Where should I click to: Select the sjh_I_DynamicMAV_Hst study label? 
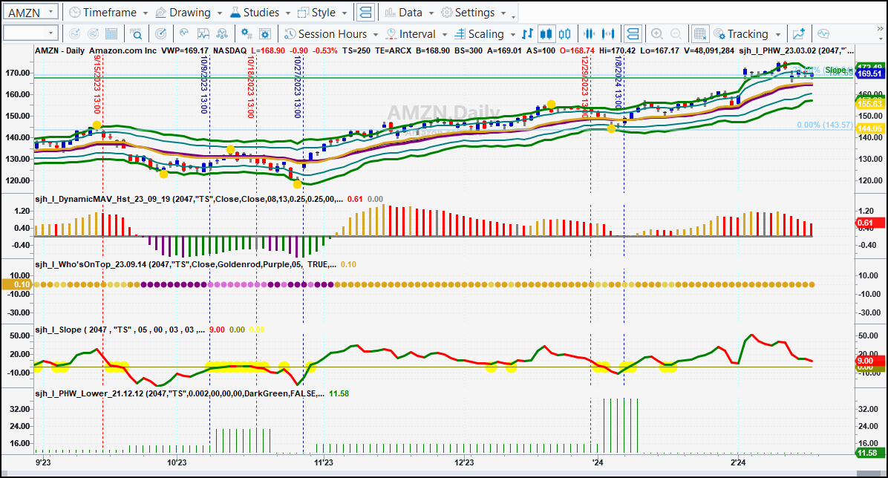pyautogui.click(x=189, y=199)
